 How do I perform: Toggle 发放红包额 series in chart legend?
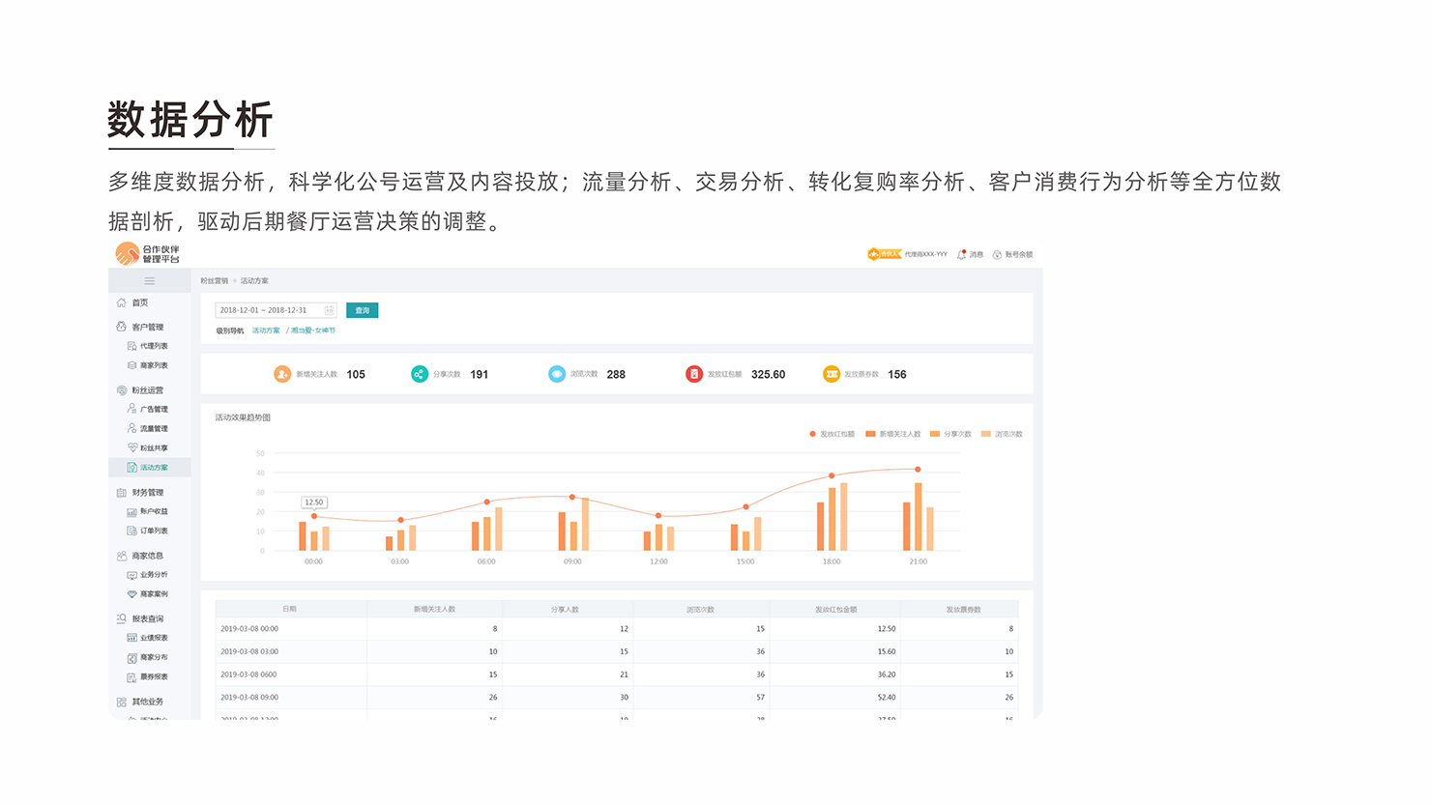pos(832,434)
